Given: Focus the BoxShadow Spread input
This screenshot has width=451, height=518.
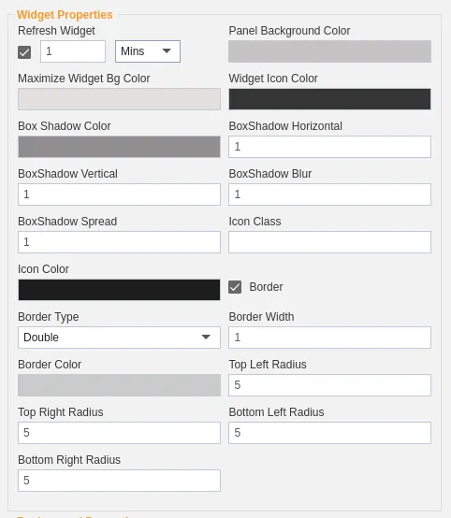Looking at the screenshot, I should pyautogui.click(x=119, y=242).
